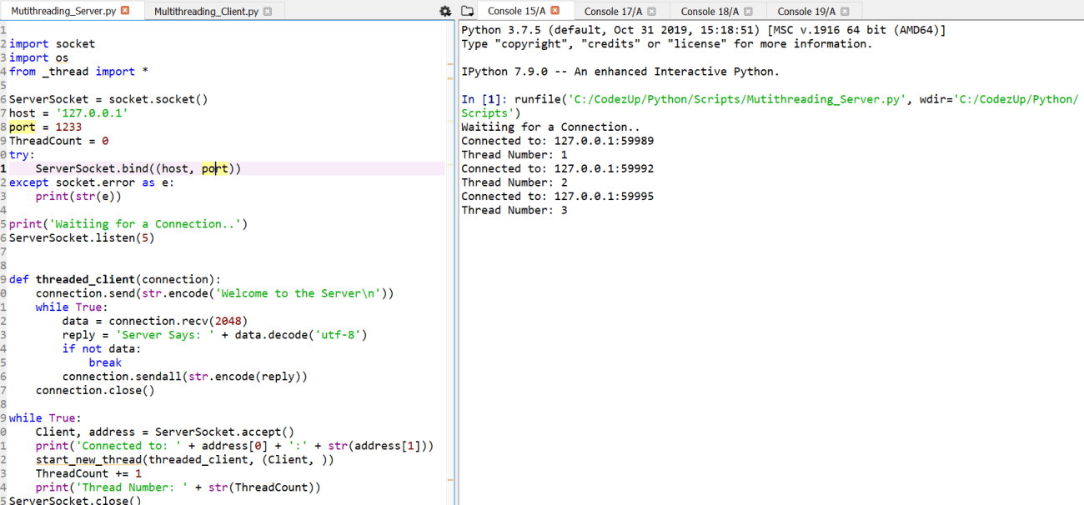Close the Mutithreading_Server.py tab
Screen dimensions: 1084x505
pos(126,11)
